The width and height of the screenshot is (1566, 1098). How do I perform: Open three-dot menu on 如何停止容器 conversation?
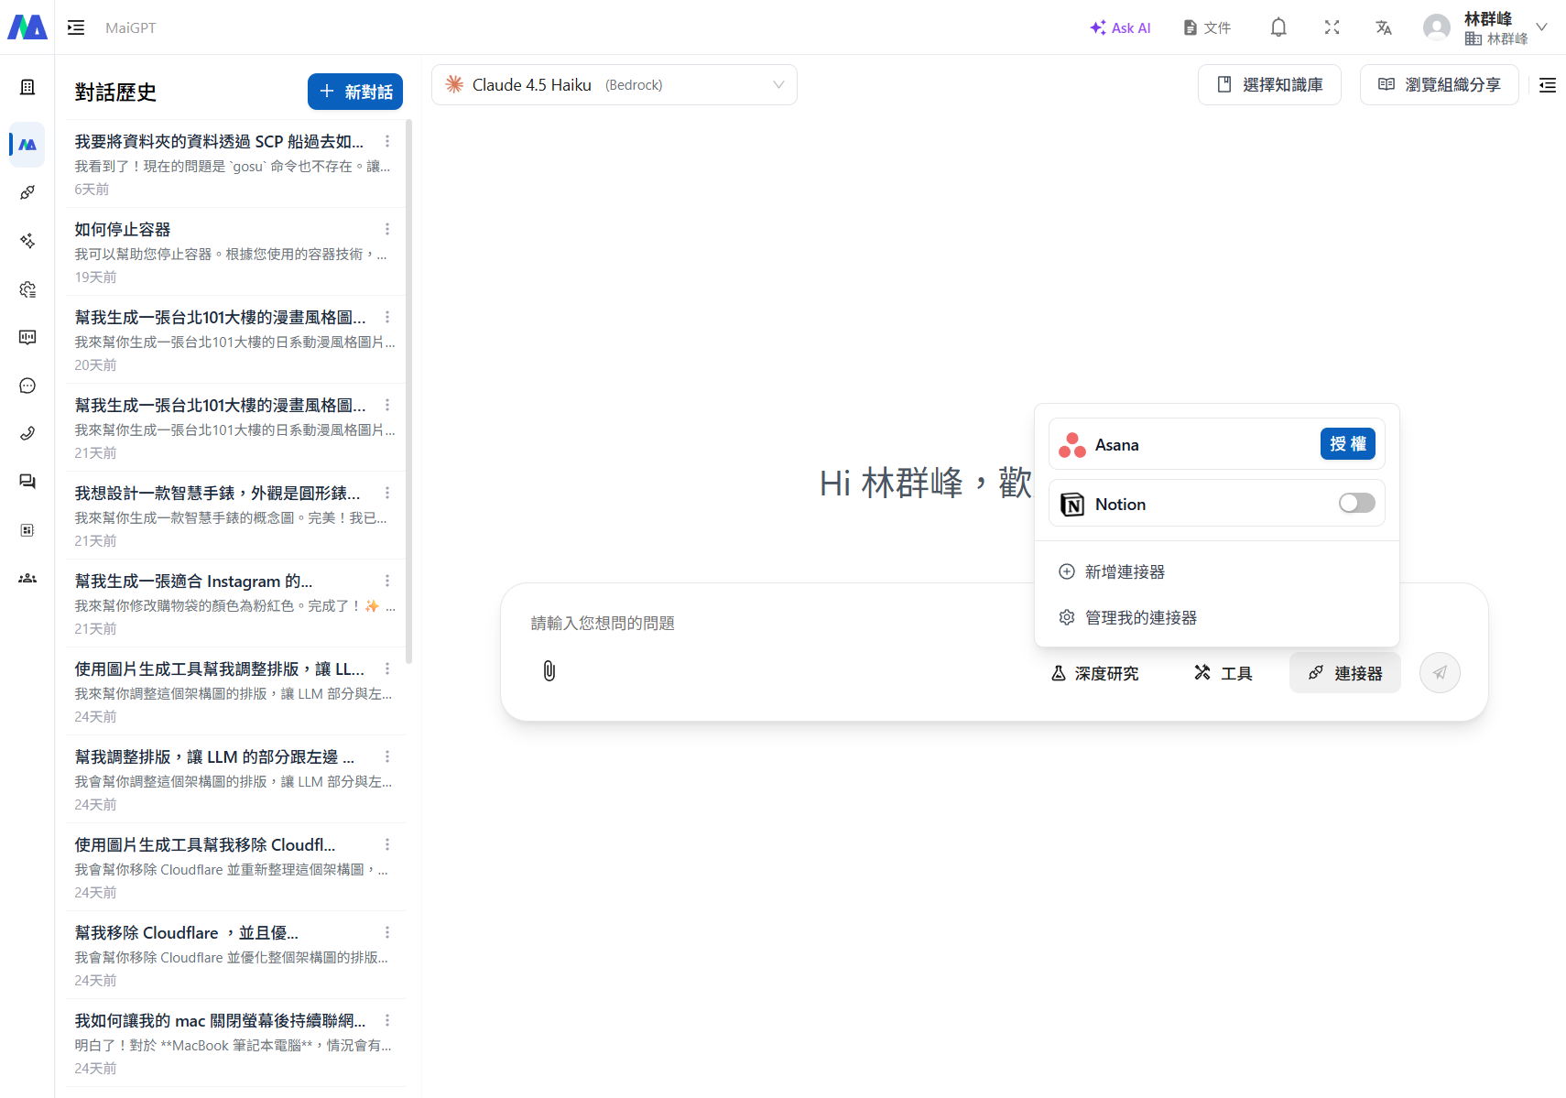click(x=386, y=228)
